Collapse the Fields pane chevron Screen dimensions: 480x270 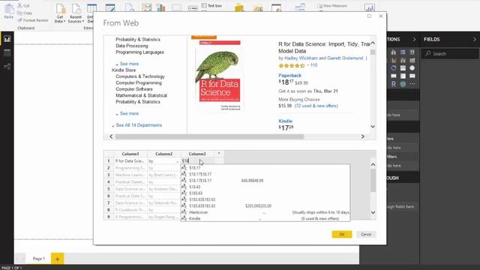(475, 40)
